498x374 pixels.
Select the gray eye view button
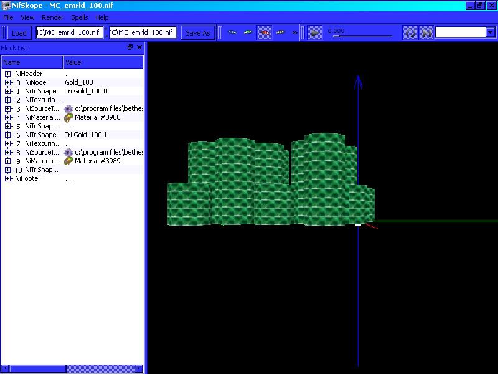281,32
